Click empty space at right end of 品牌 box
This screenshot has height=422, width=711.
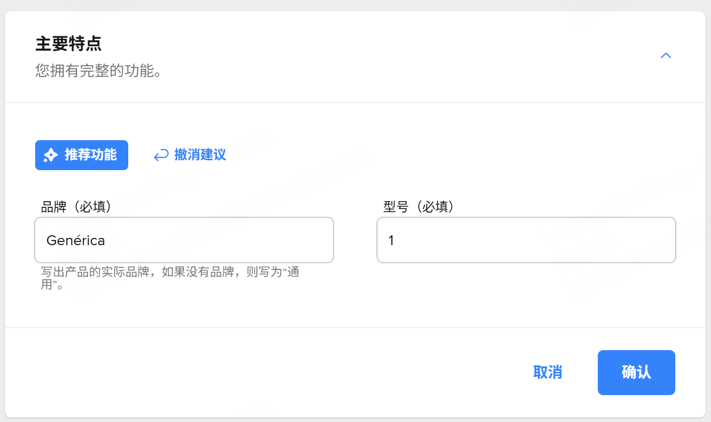click(310, 240)
